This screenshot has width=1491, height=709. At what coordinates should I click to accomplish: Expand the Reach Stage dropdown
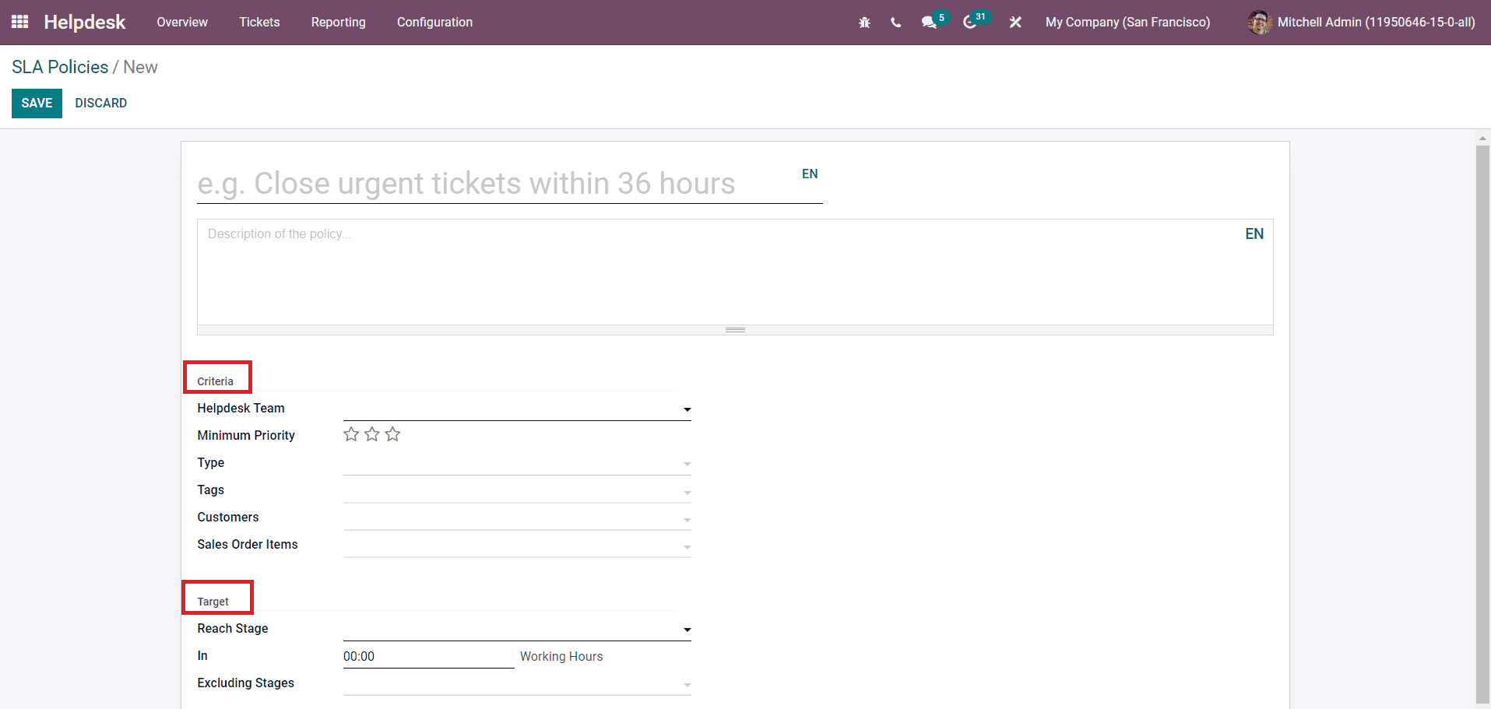[686, 629]
